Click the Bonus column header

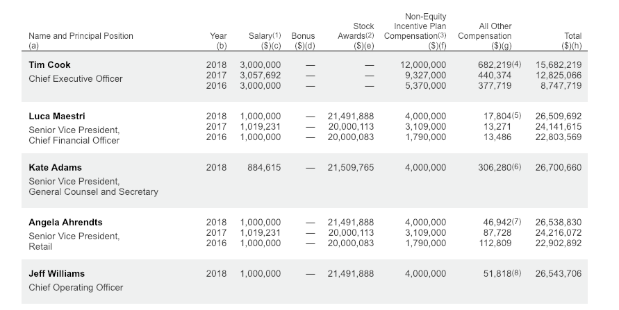[x=303, y=36]
